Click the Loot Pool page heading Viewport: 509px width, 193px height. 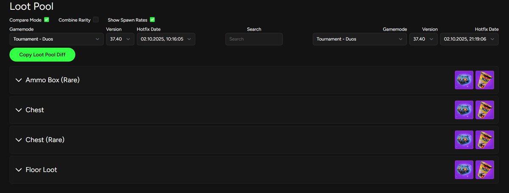tap(31, 6)
